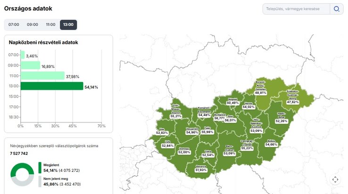Click the 09:00 bar showing 16,89%
Viewport: 348px width, 194px height.
click(30, 65)
